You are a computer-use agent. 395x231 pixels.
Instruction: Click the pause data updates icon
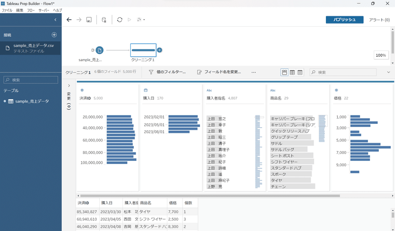pyautogui.click(x=104, y=20)
